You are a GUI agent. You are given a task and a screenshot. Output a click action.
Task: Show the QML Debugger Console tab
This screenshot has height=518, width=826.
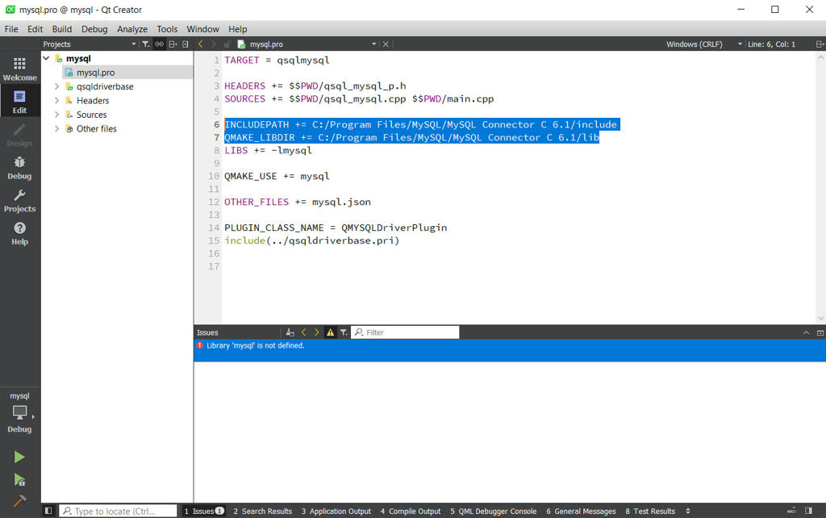tap(493, 512)
